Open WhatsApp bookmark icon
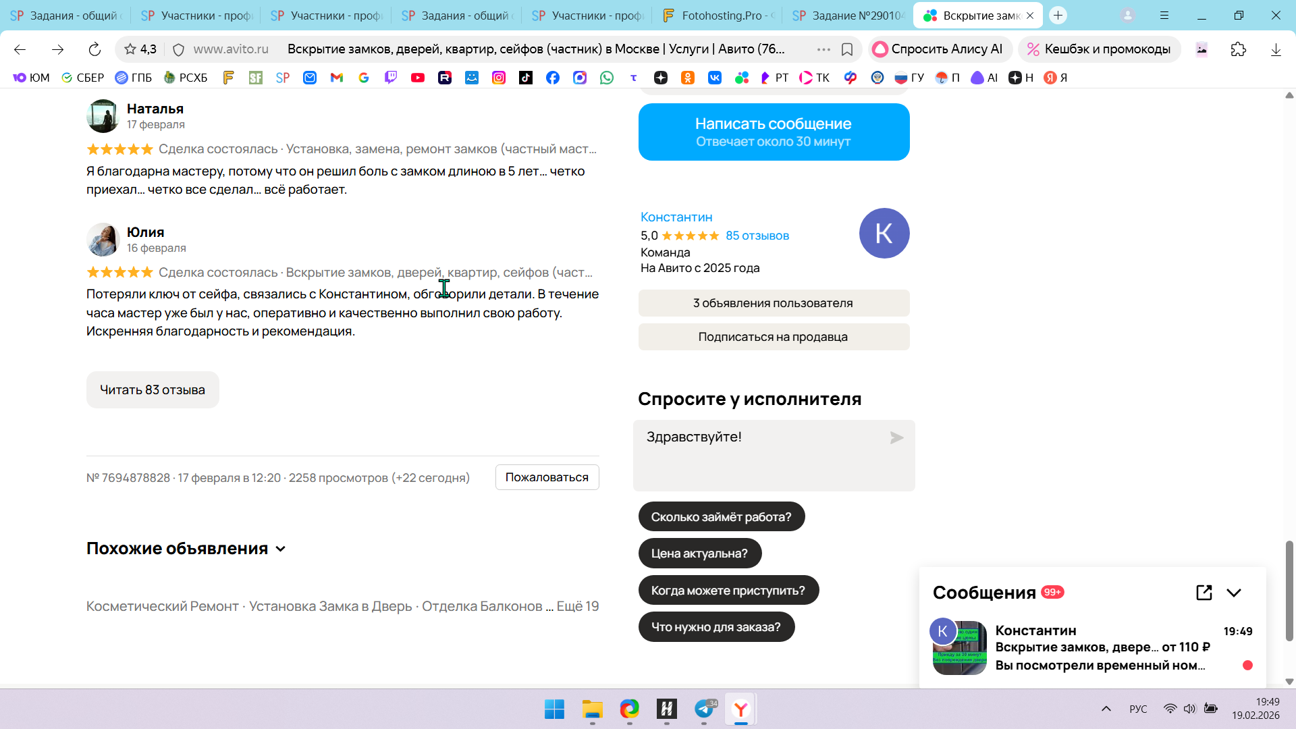The height and width of the screenshot is (729, 1296). pyautogui.click(x=607, y=78)
